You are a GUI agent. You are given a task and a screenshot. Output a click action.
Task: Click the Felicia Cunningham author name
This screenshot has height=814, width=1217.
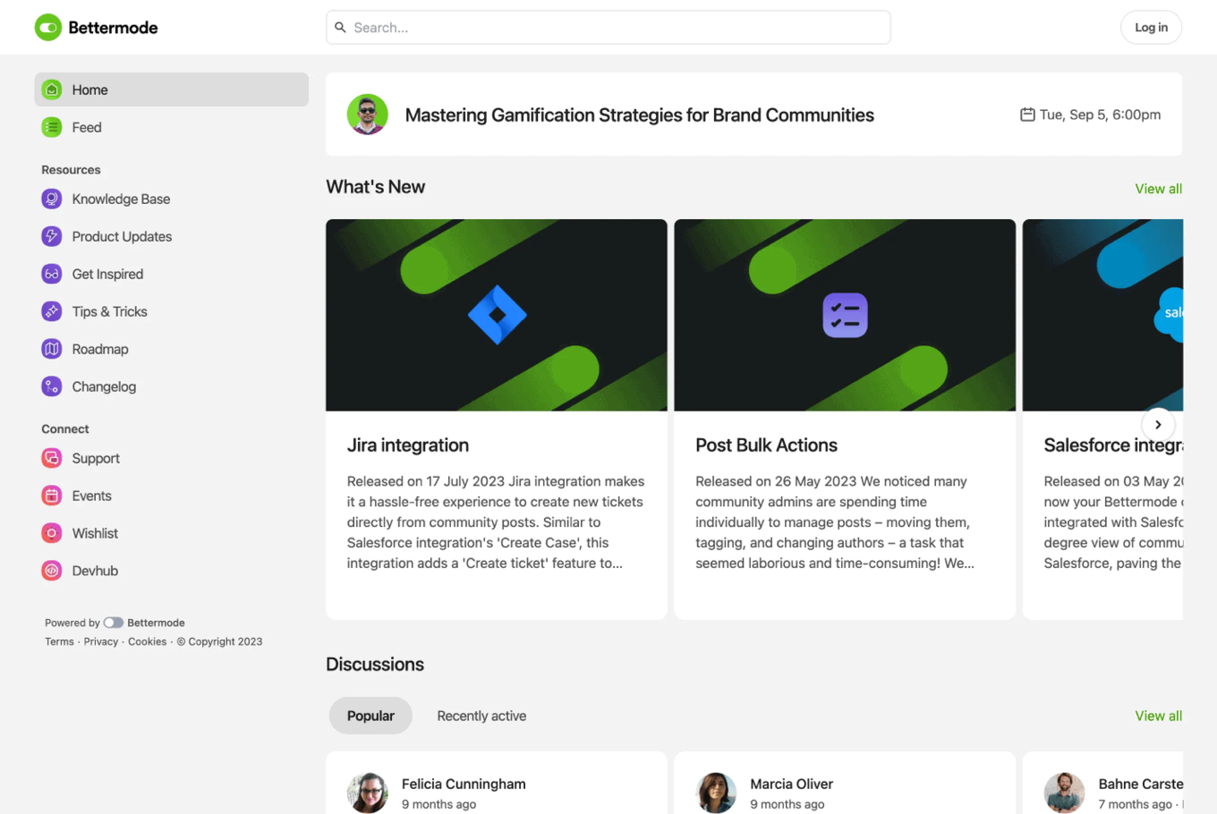(x=464, y=784)
